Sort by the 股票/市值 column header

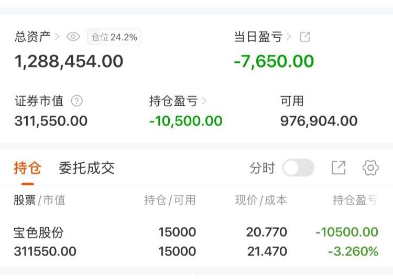(x=39, y=199)
